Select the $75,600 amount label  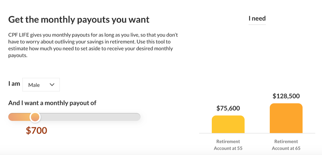click(228, 108)
